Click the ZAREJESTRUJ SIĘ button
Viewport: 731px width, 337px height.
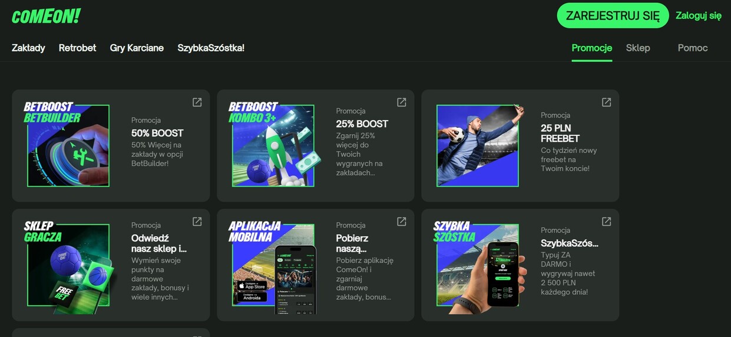coord(613,16)
